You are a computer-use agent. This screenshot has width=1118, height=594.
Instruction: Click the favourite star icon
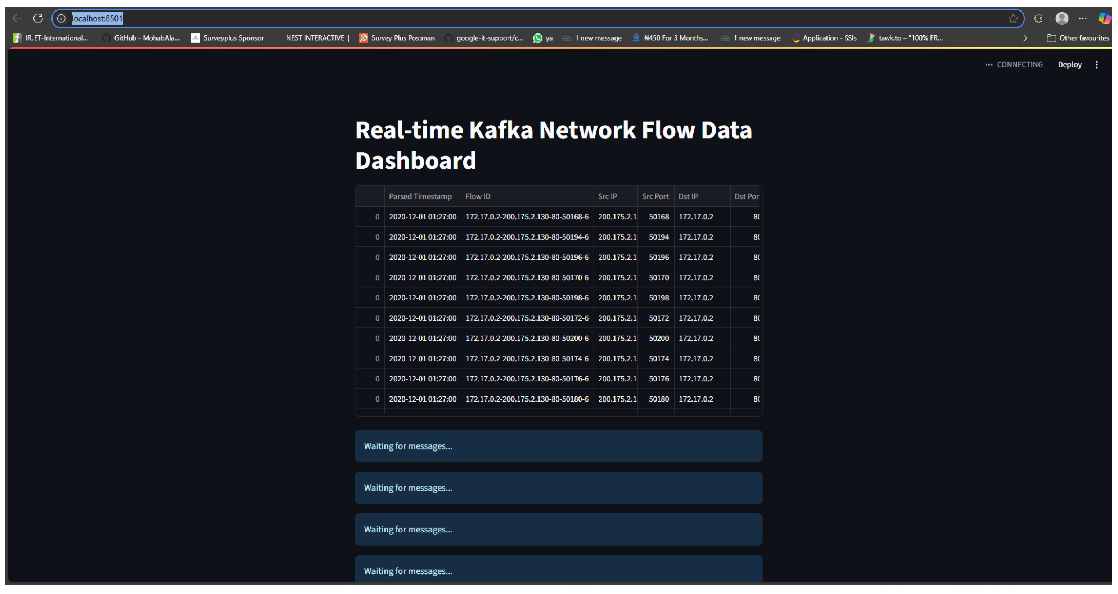(x=1013, y=18)
